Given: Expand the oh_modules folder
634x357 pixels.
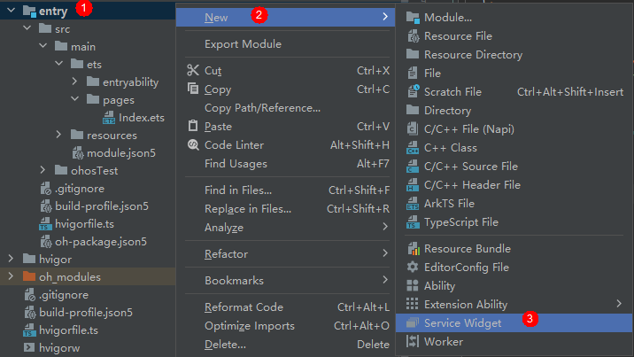Looking at the screenshot, I should (11, 276).
